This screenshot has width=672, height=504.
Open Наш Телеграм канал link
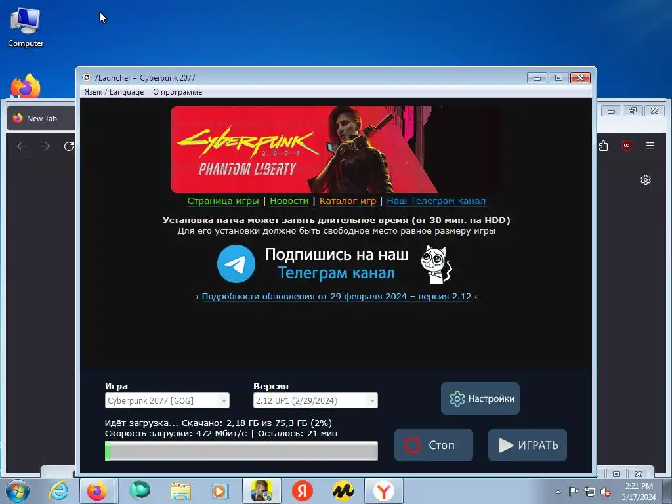pyautogui.click(x=436, y=201)
